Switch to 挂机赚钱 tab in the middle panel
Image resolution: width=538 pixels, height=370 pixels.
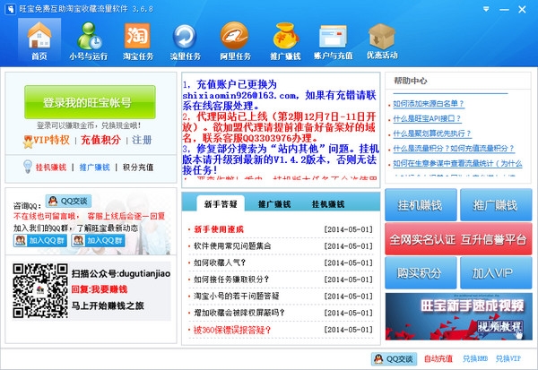[x=328, y=204]
